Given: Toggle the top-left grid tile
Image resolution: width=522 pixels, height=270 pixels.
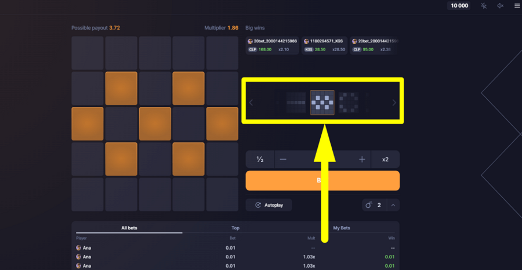Looking at the screenshot, I should click(88, 53).
